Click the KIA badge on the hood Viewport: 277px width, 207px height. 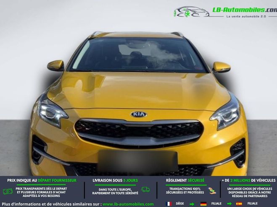tap(139, 114)
